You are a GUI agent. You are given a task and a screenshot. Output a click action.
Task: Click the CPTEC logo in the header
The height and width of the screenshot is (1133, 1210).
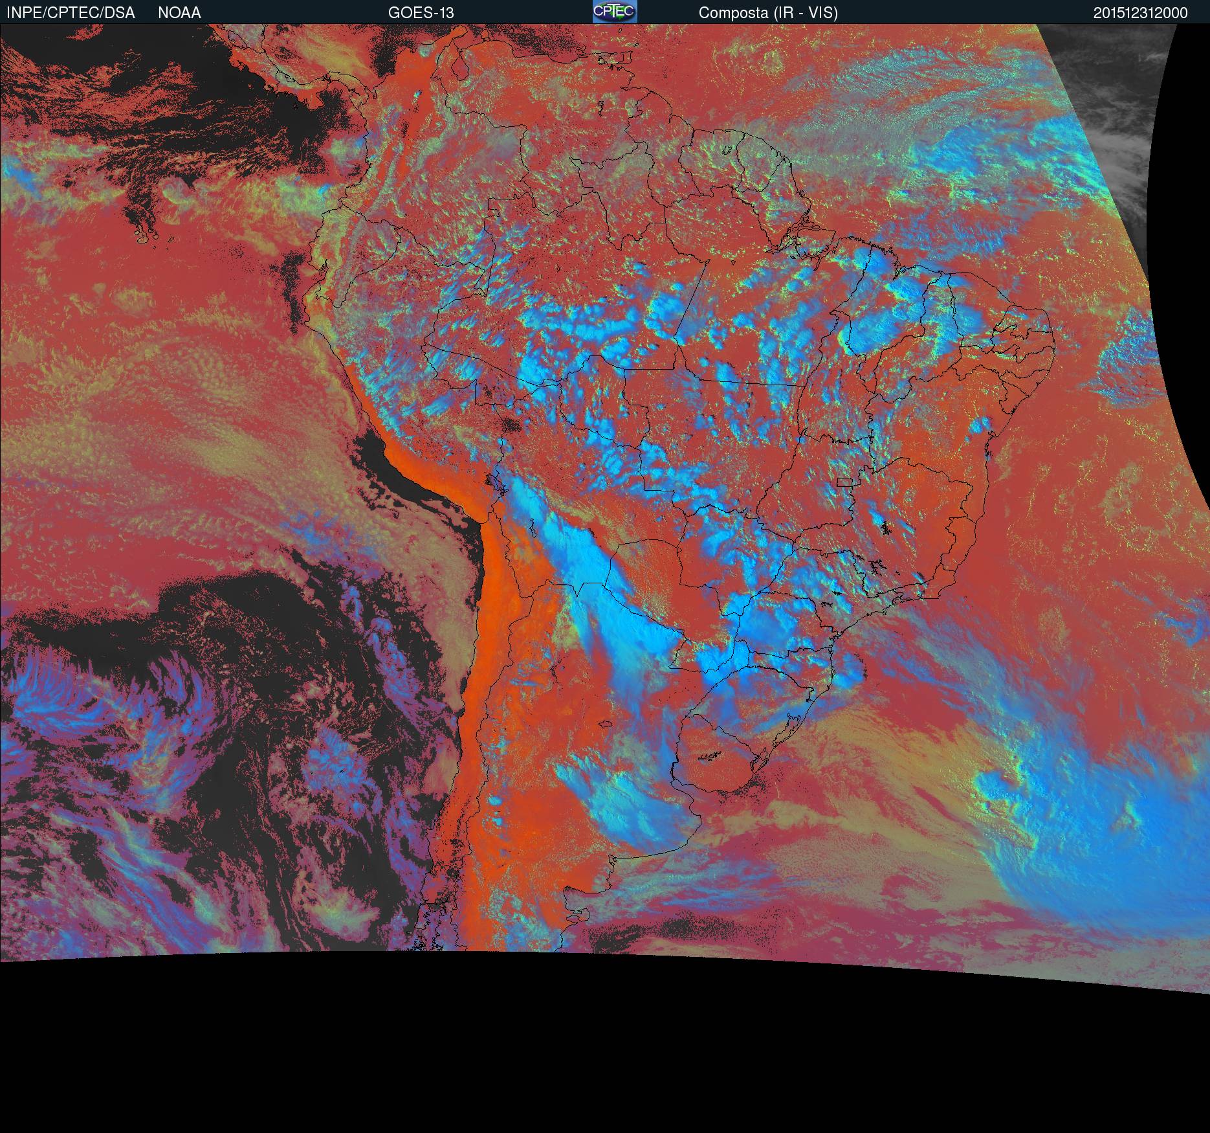(614, 12)
